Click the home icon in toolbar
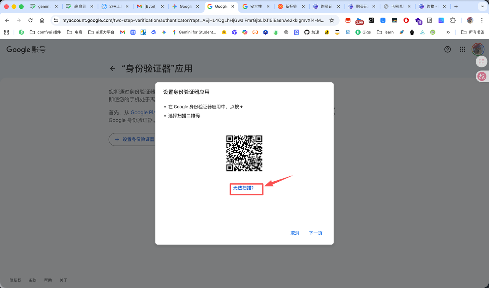The height and width of the screenshot is (288, 489). pyautogui.click(x=42, y=20)
